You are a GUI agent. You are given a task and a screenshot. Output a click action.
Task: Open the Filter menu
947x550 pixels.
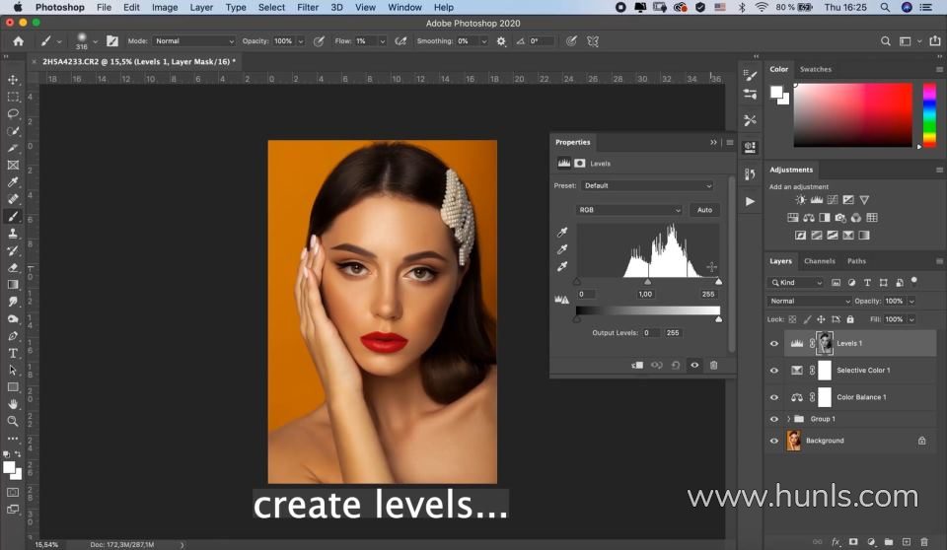click(x=308, y=7)
